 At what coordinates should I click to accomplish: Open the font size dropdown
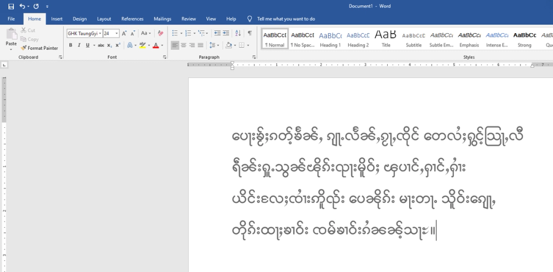point(117,34)
